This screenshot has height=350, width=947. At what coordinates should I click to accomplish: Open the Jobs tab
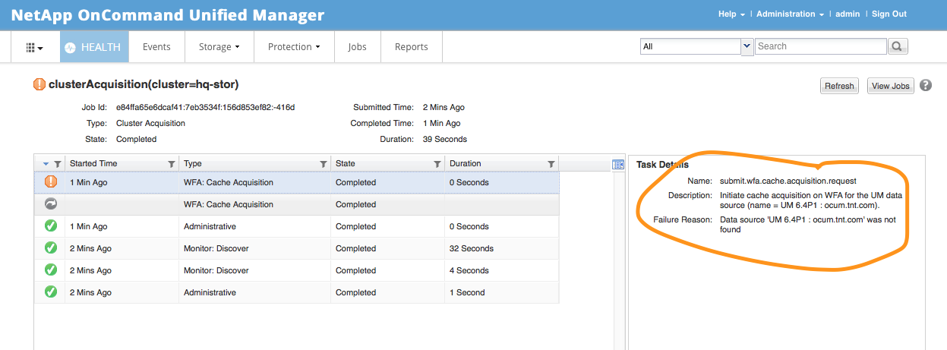pyautogui.click(x=357, y=47)
